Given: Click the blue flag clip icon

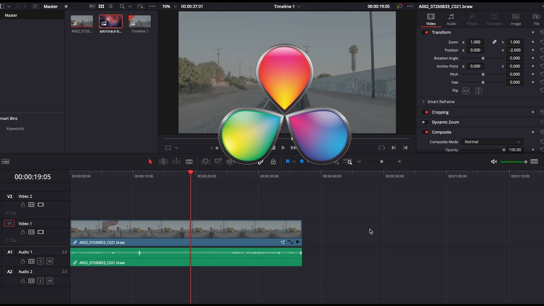Looking at the screenshot, I should click(288, 161).
